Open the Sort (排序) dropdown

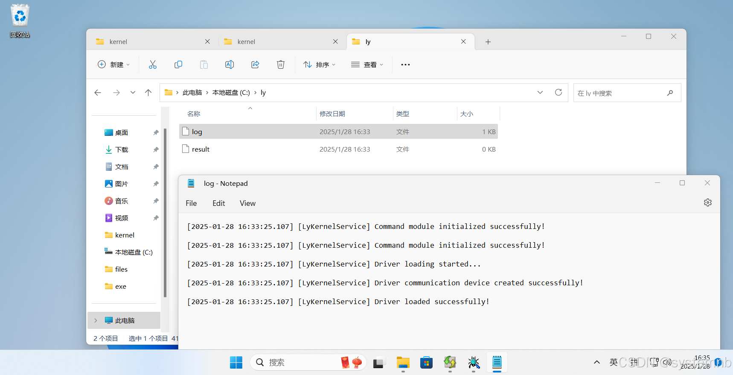[x=319, y=64]
